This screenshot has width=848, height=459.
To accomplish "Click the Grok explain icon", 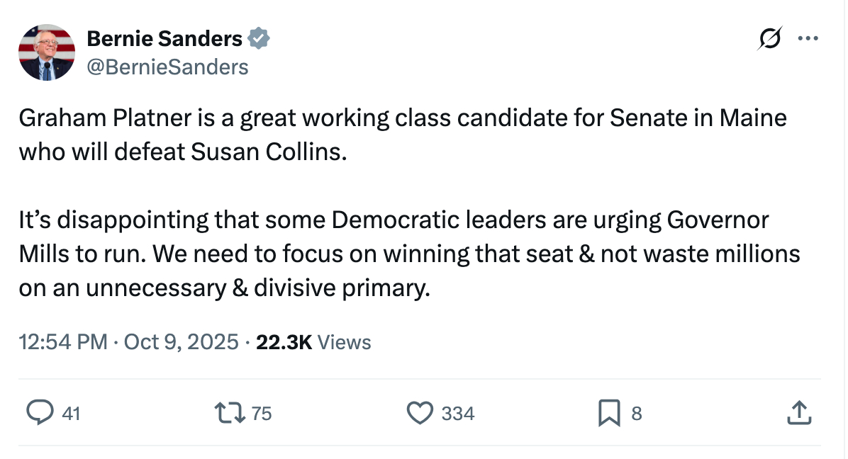I will click(769, 40).
